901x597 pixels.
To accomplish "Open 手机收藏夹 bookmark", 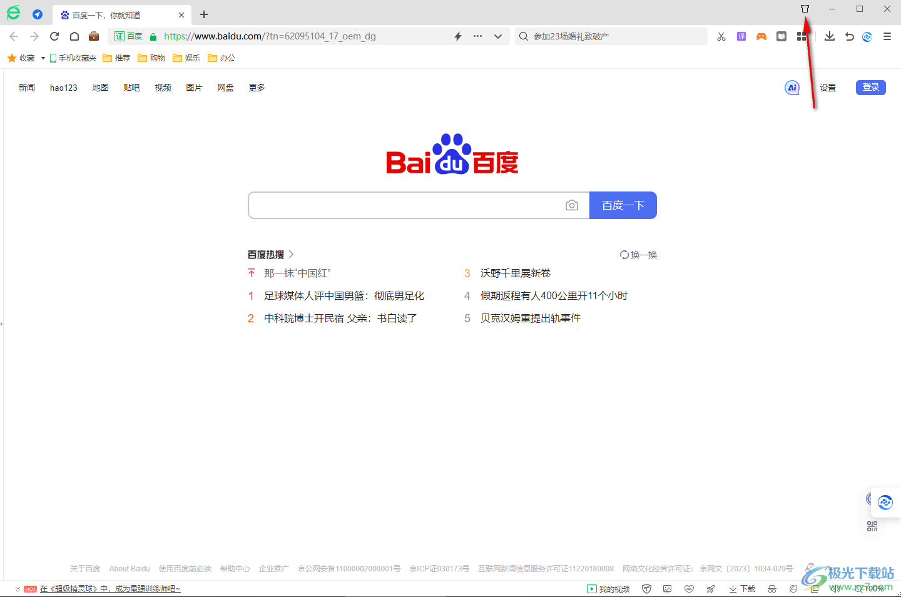I will [x=73, y=58].
